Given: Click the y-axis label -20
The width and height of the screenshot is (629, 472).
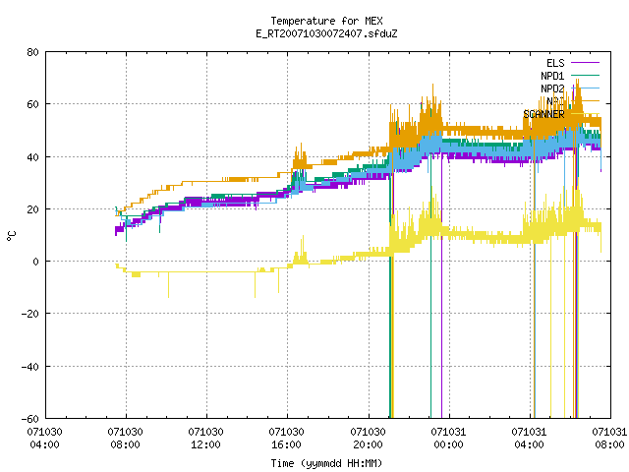Looking at the screenshot, I should coord(30,315).
